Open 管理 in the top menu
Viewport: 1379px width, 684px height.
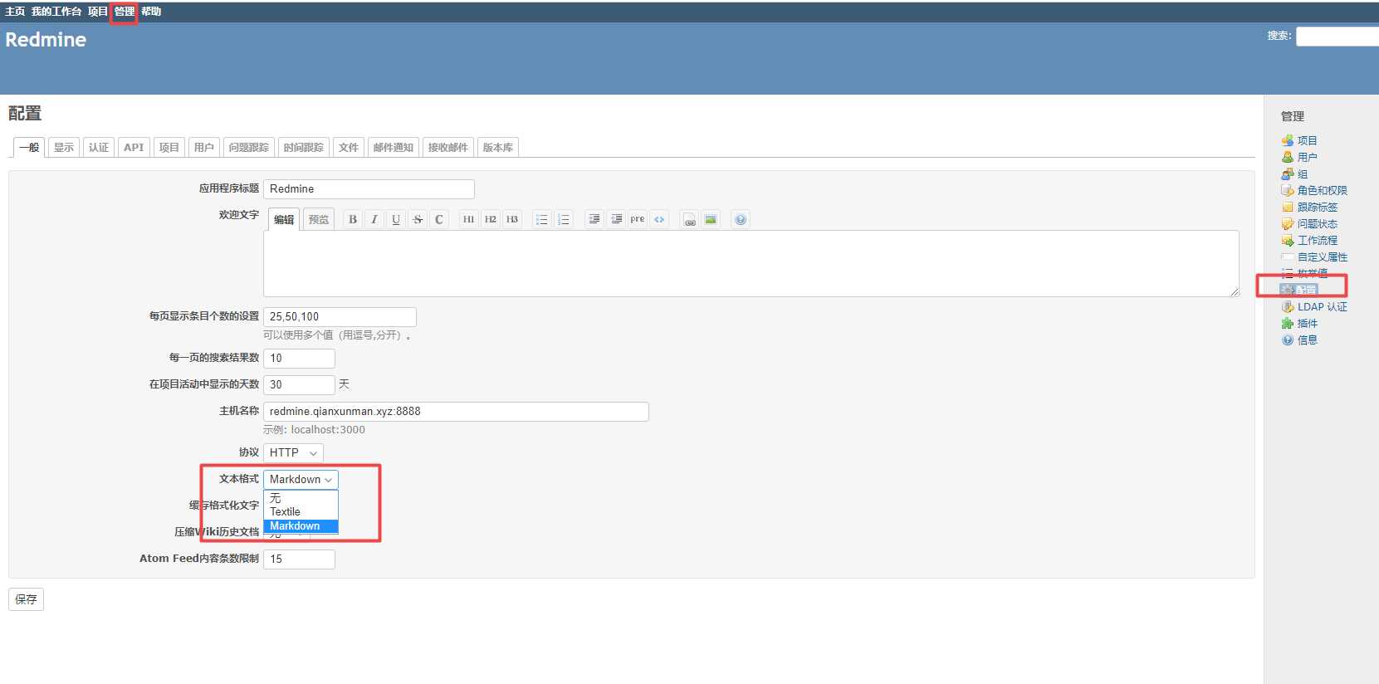coord(125,12)
